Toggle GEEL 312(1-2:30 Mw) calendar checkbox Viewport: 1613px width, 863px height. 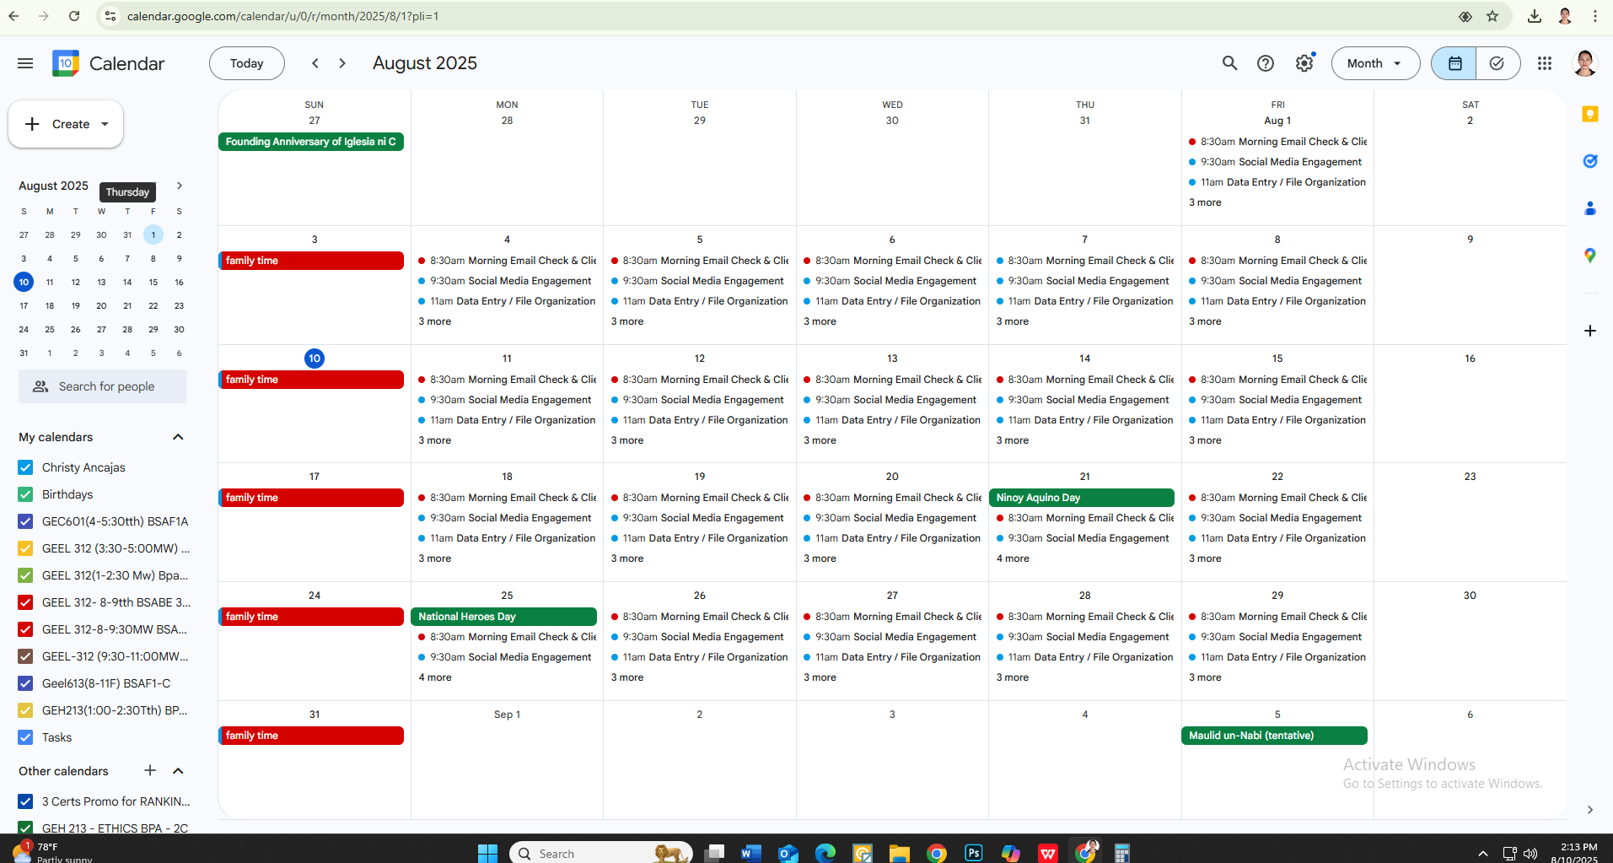tap(25, 575)
